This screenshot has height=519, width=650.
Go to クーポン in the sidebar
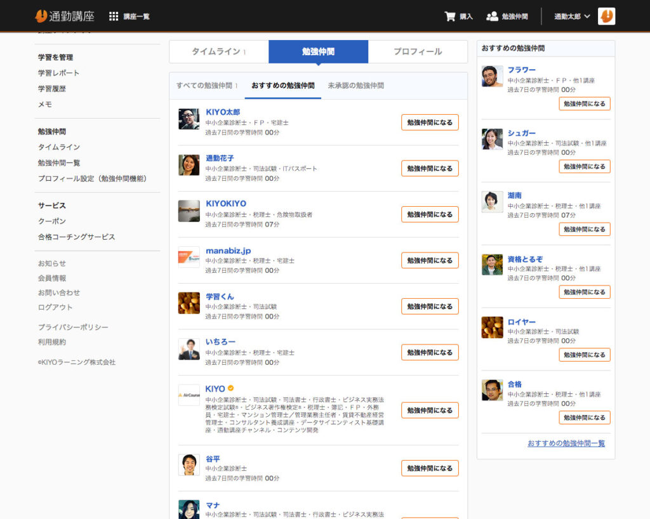(51, 221)
